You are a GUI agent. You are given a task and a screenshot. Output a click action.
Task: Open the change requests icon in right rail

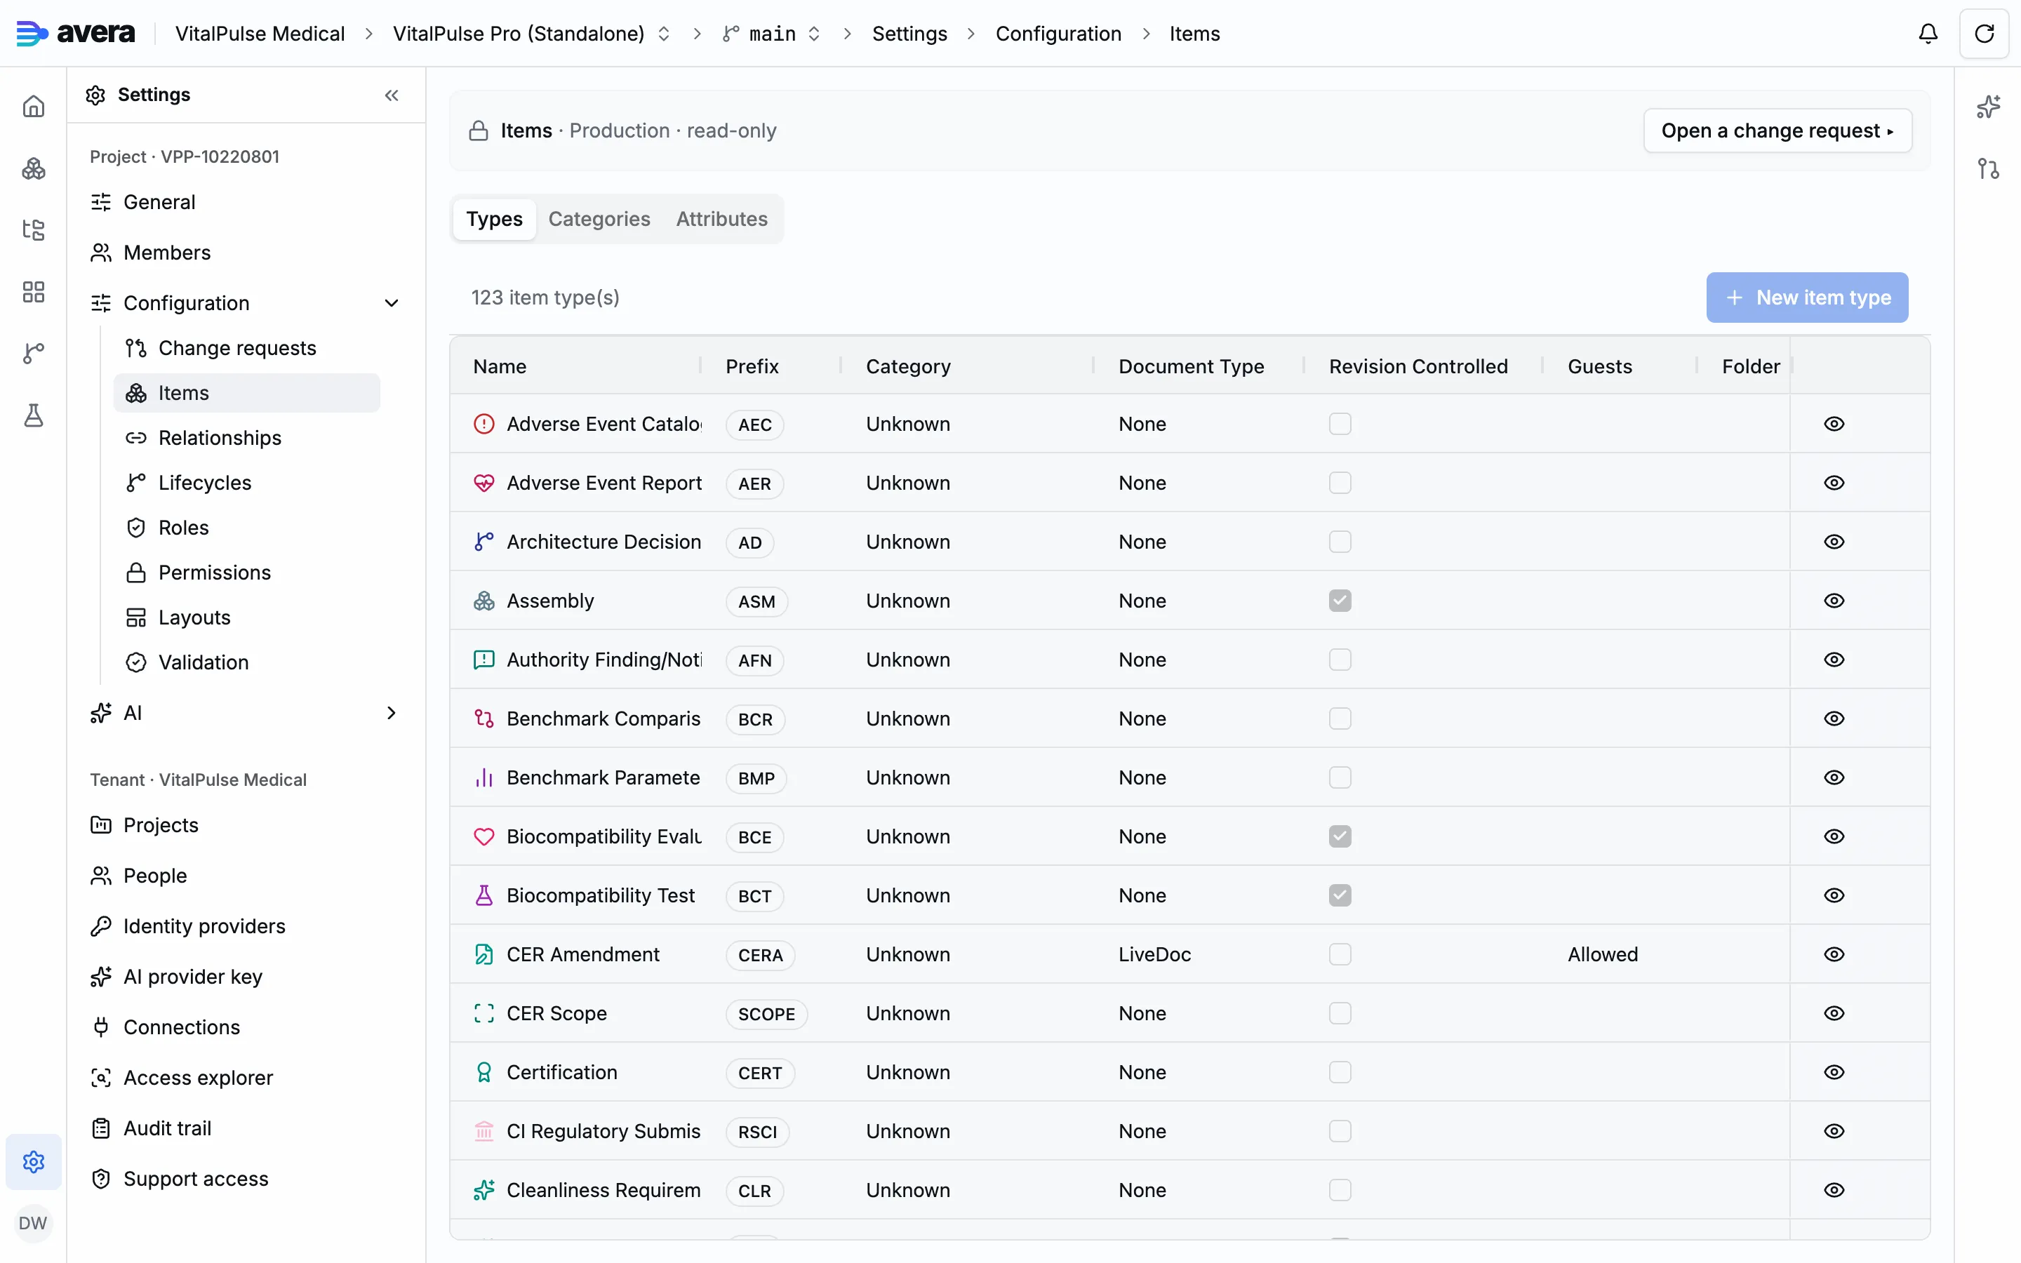coord(1989,168)
